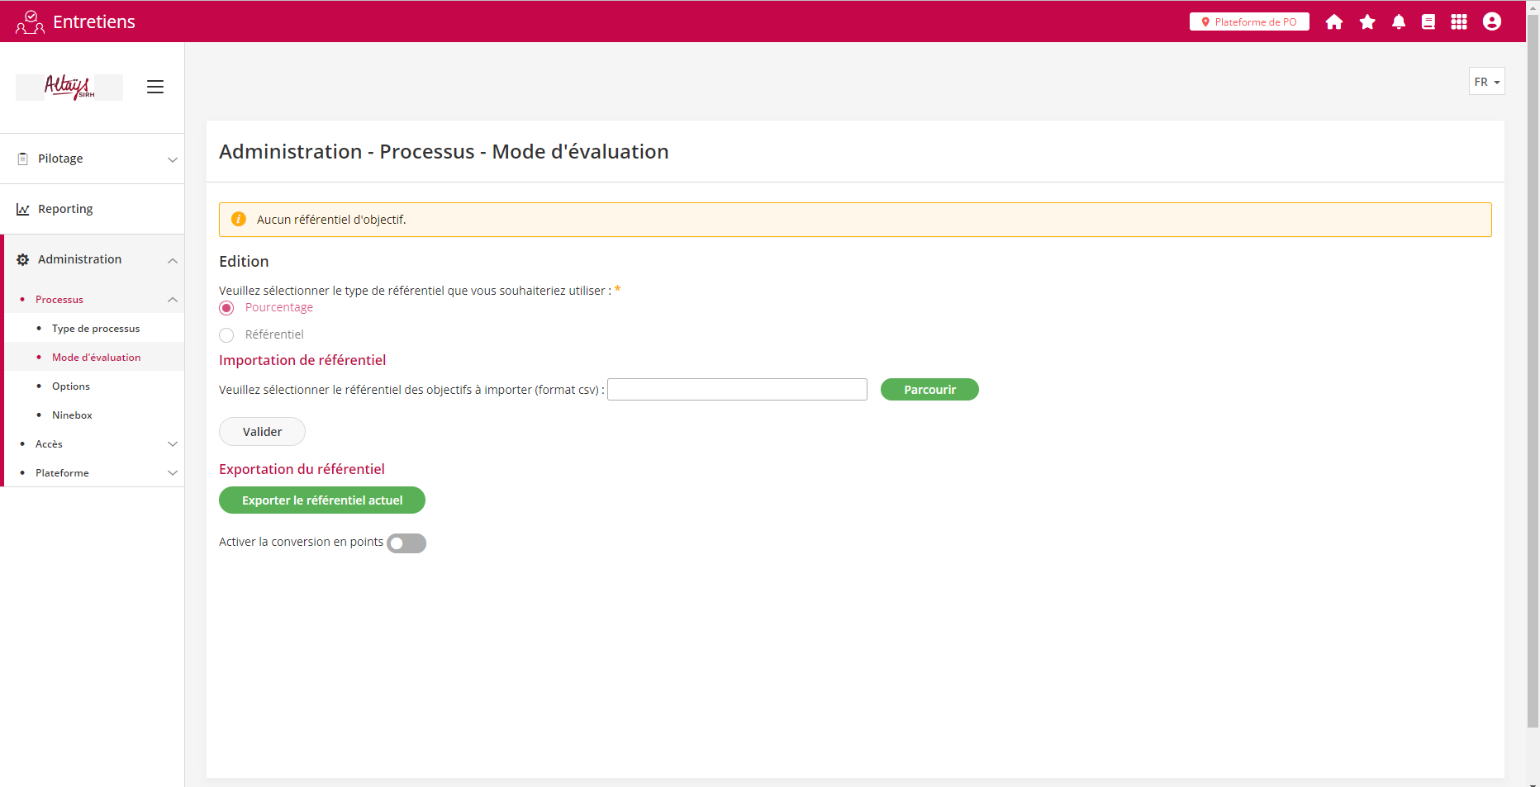Expand the Pilotage menu section

pos(92,159)
